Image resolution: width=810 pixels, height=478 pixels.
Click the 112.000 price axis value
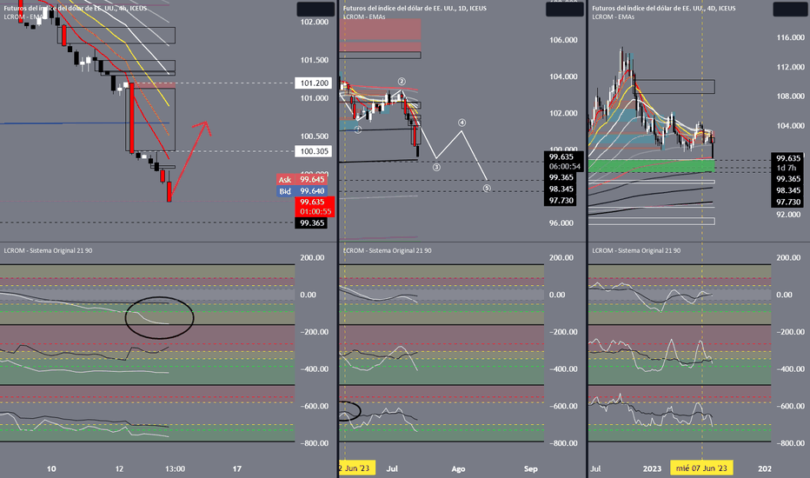[790, 67]
